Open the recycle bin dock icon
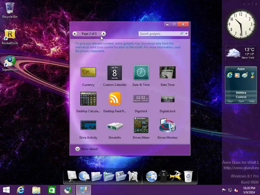Viewport: 260px width, 195px height. (x=188, y=176)
